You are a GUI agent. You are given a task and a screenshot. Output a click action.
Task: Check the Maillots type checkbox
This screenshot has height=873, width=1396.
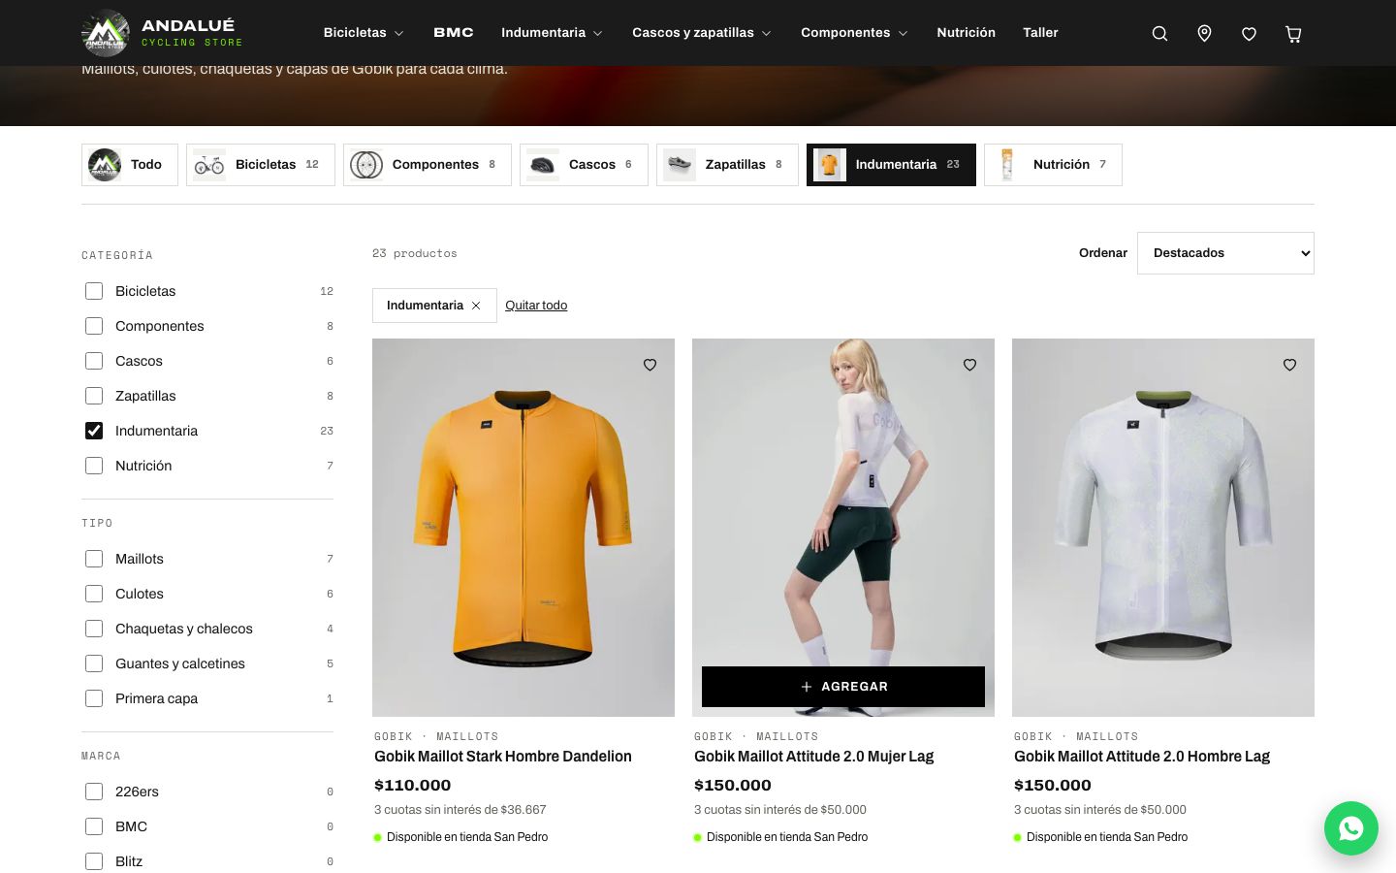(x=94, y=559)
